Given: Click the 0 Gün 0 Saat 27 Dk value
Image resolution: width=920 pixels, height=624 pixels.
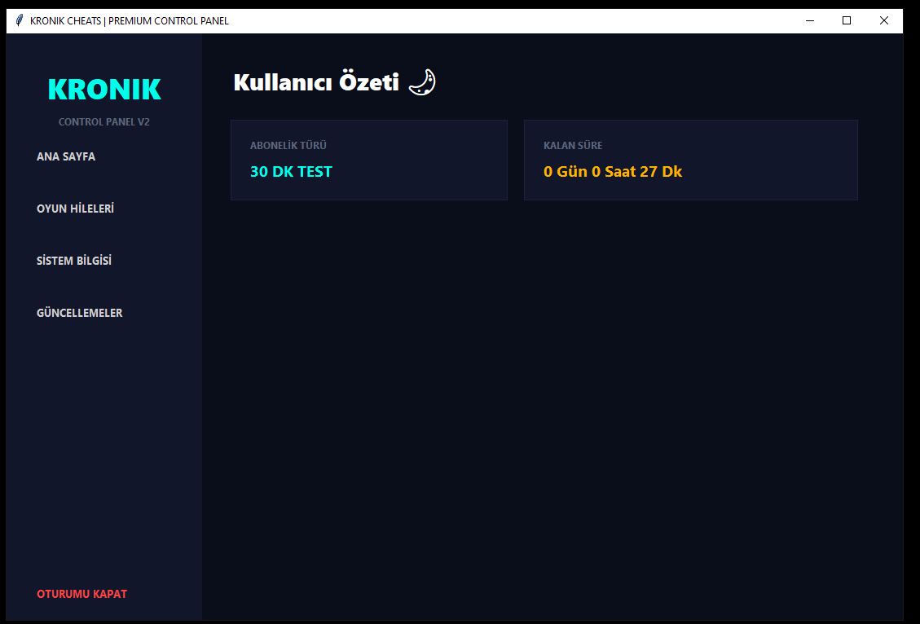Looking at the screenshot, I should tap(613, 171).
